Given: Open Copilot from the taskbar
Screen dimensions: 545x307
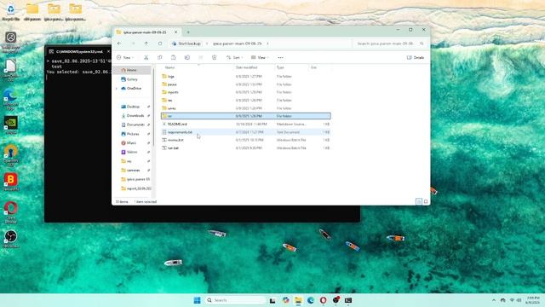Looking at the screenshot, I should click(286, 300).
